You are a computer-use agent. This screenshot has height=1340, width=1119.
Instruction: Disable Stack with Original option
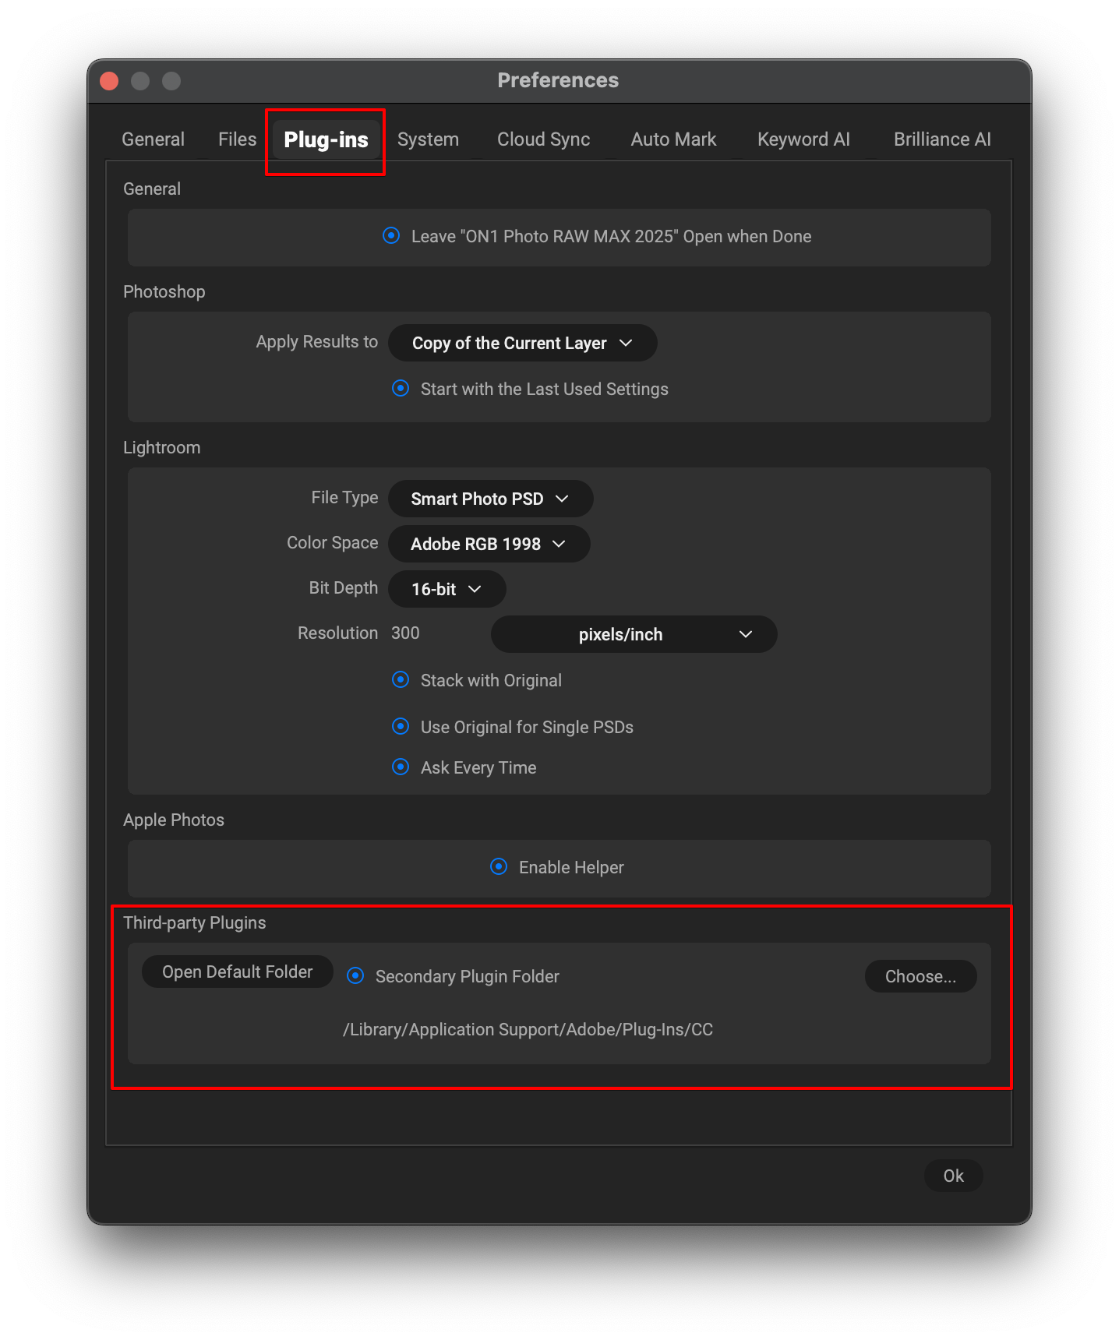(401, 680)
